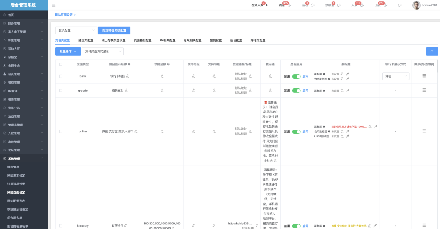The width and height of the screenshot is (440, 229).
Task: Click edit pencil beside 扫码支付 name
Action: point(126,91)
